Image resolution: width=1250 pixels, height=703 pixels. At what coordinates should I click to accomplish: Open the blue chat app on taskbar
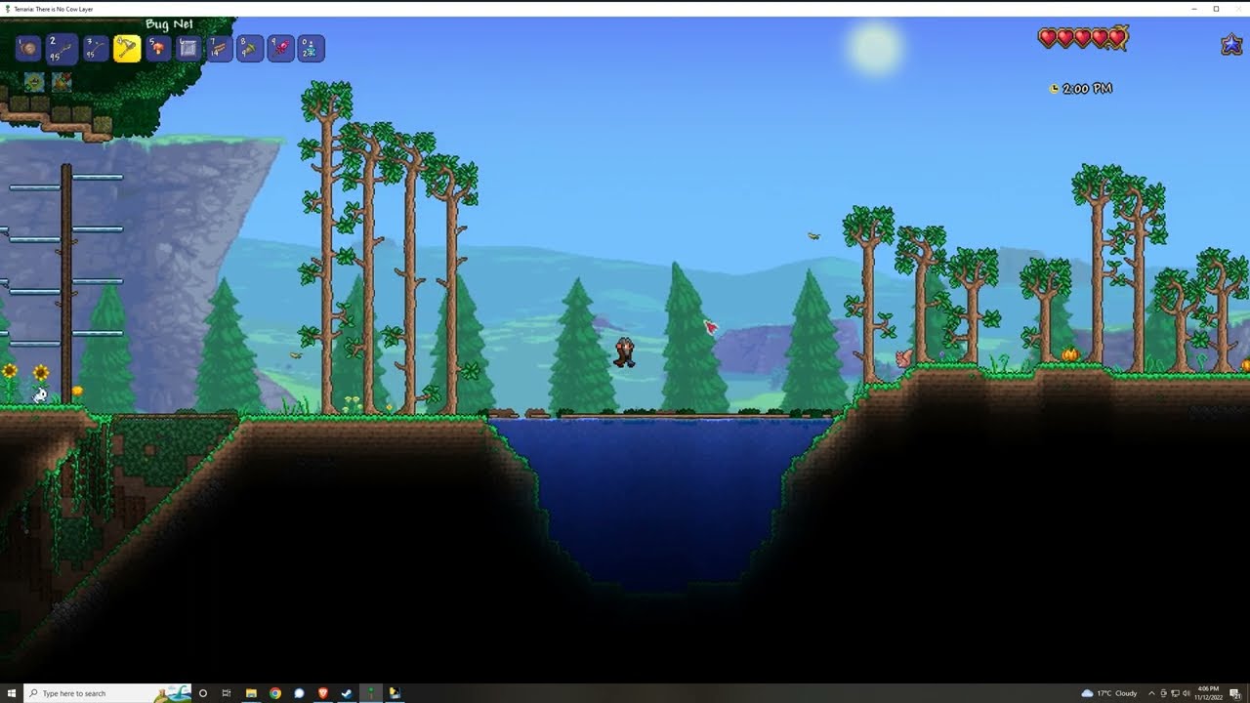pyautogui.click(x=300, y=693)
